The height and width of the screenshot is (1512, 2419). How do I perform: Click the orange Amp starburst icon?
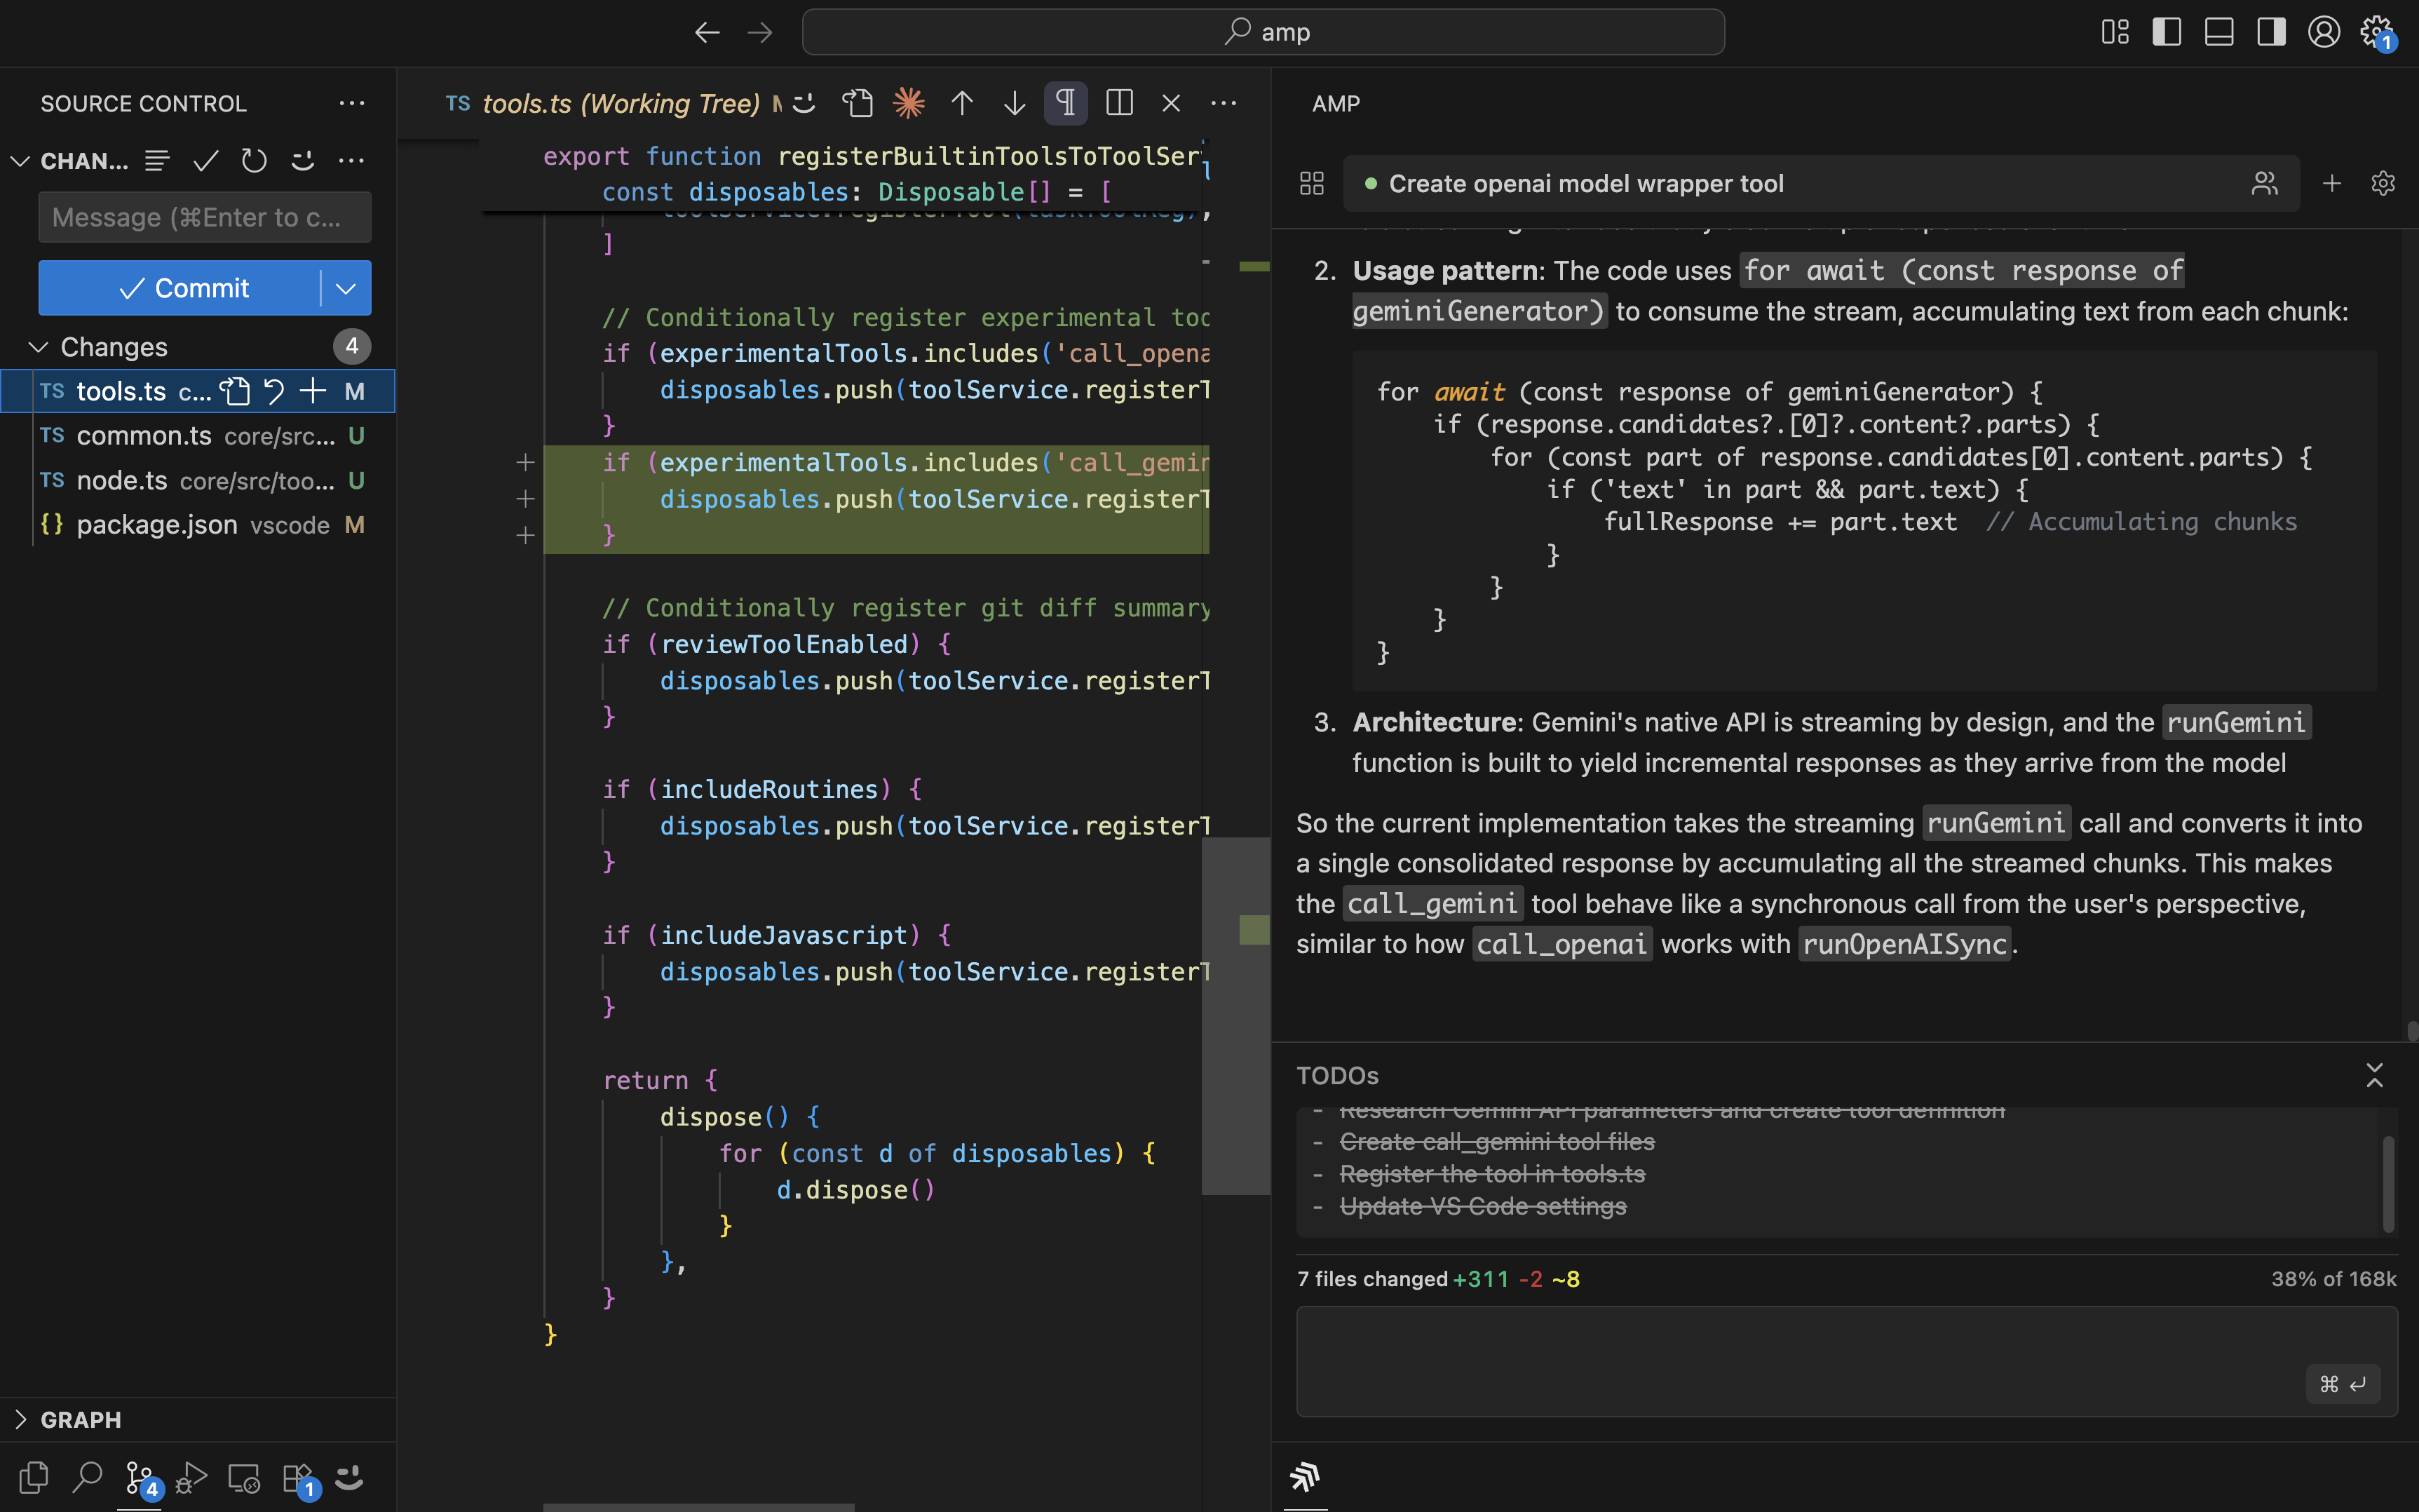[x=909, y=103]
